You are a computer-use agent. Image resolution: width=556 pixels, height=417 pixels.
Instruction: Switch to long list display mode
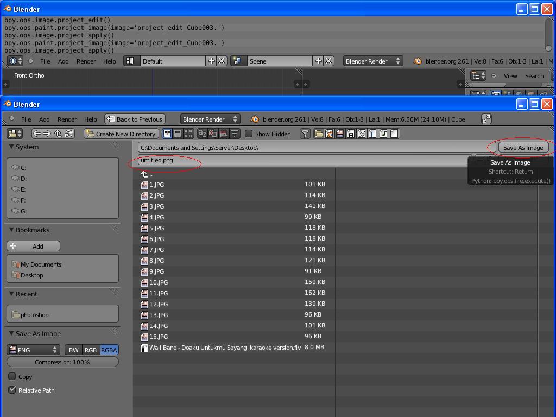click(178, 134)
